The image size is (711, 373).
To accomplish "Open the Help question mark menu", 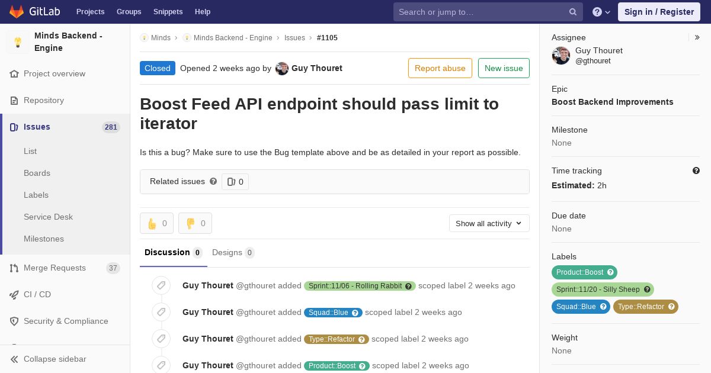I will pos(601,12).
